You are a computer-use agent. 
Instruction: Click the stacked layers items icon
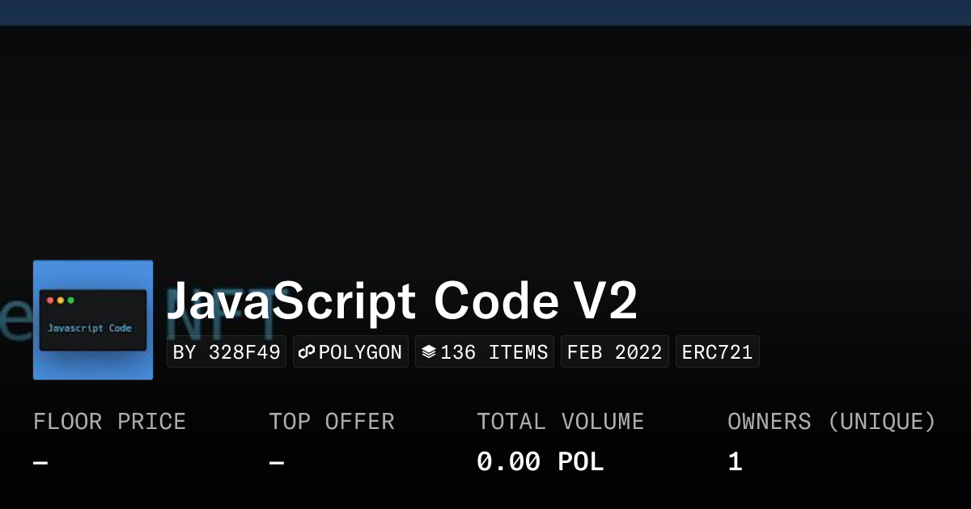point(429,352)
